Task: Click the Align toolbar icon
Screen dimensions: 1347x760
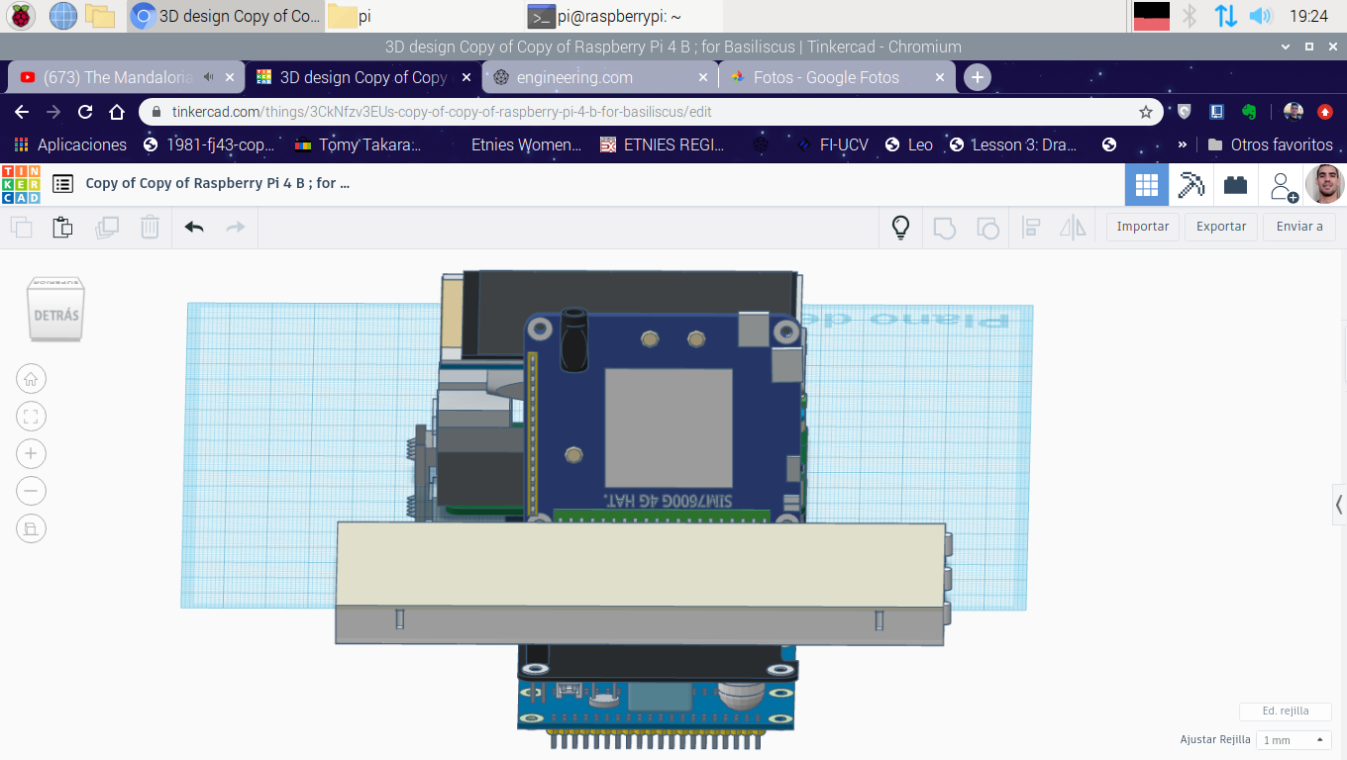Action: click(1031, 228)
